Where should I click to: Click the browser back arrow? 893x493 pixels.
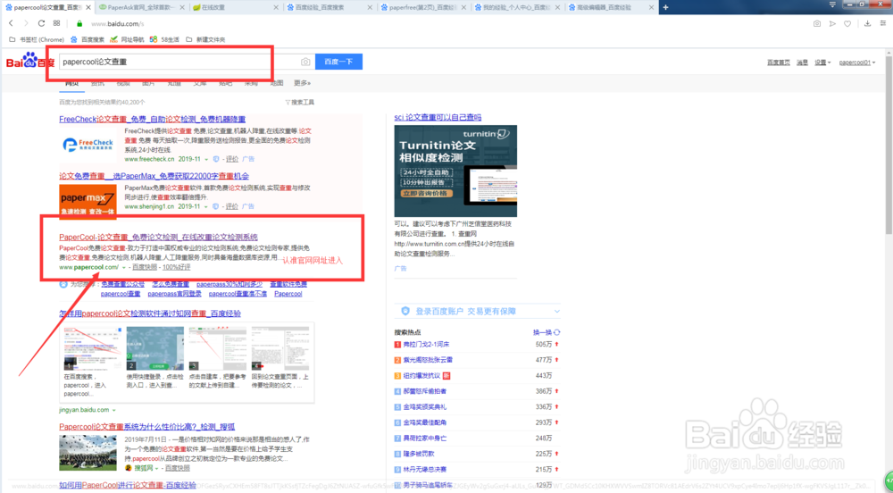pyautogui.click(x=11, y=23)
